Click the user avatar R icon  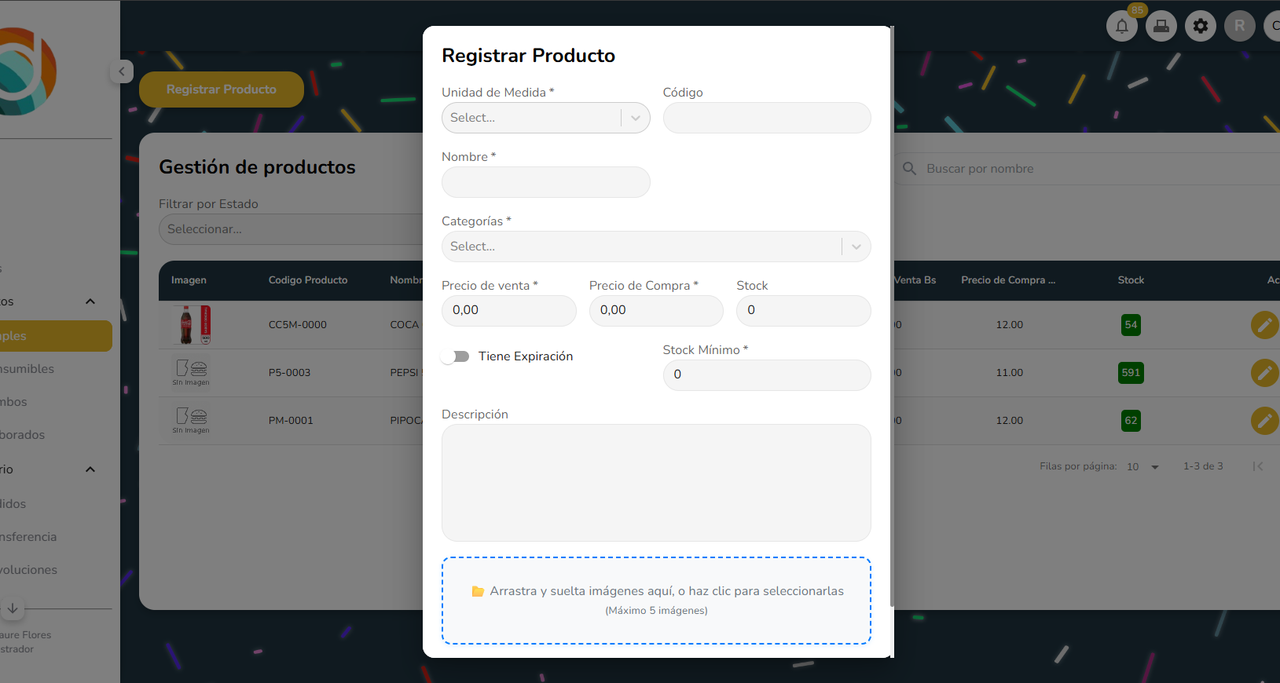click(x=1239, y=26)
